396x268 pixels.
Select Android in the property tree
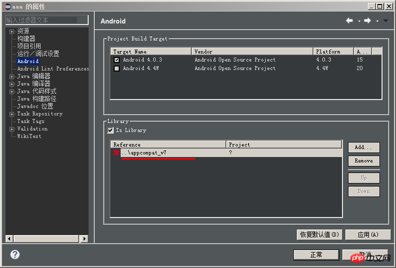tap(28, 61)
